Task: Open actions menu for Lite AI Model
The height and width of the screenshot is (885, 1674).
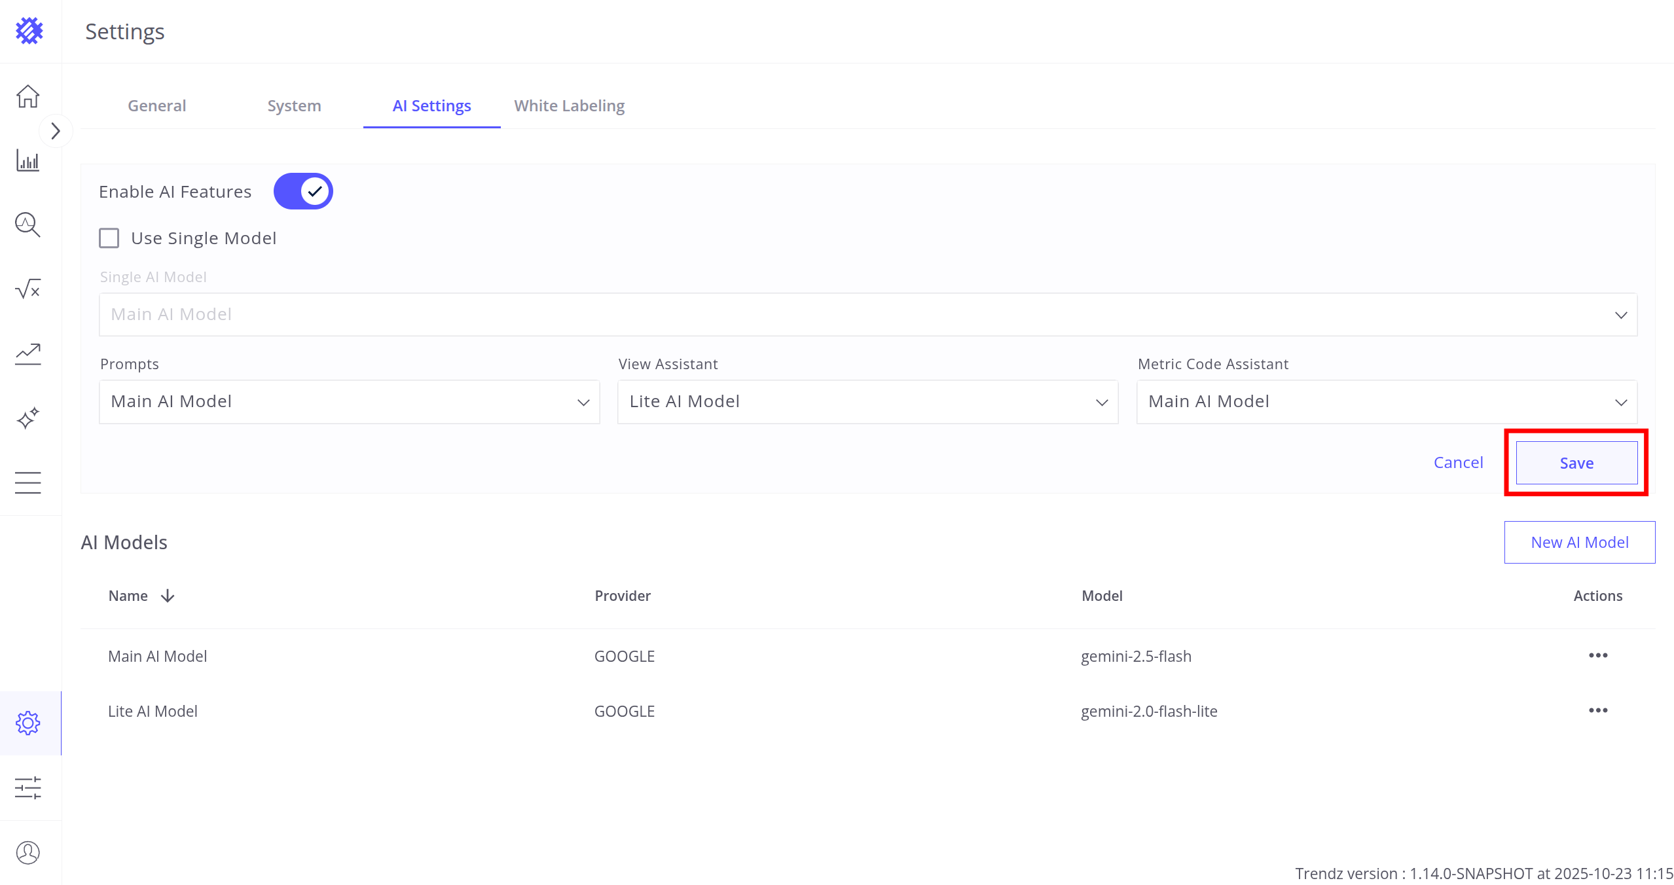Action: pyautogui.click(x=1597, y=710)
